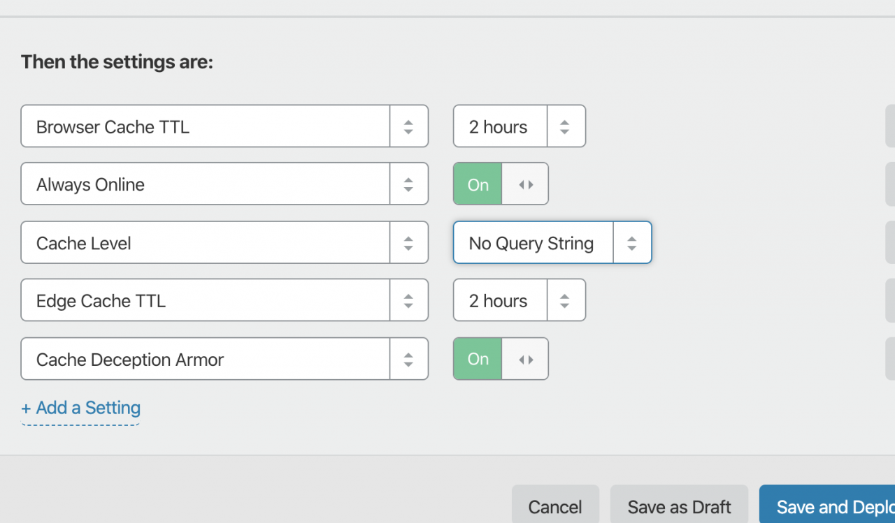Viewport: 895px width, 523px height.
Task: Click the Cancel button
Action: pos(555,506)
